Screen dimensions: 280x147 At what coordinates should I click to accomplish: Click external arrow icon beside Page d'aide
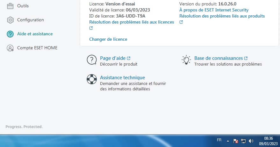click(129, 58)
